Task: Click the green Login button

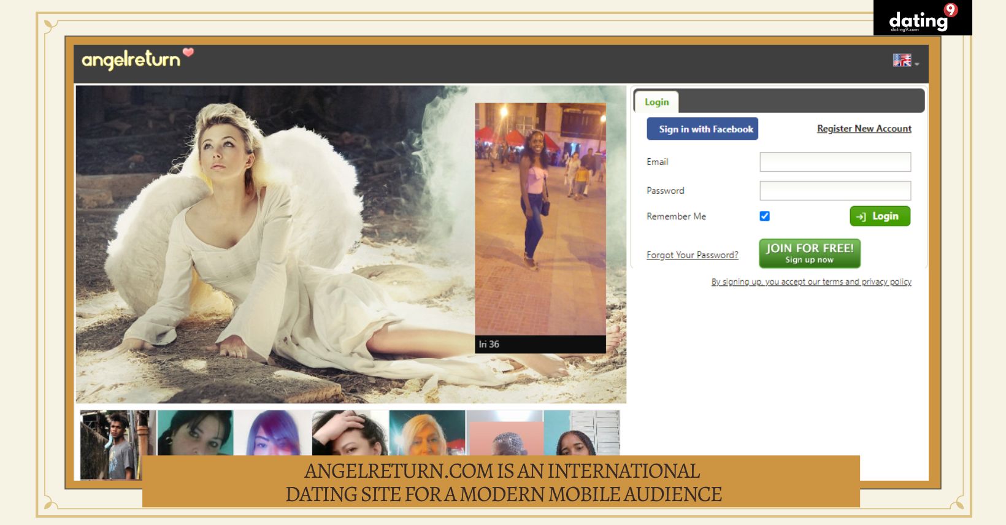Action: [880, 216]
